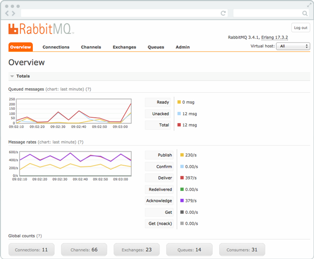This screenshot has width=314, height=259.
Task: Click the Get legend label
Action: coord(159,212)
